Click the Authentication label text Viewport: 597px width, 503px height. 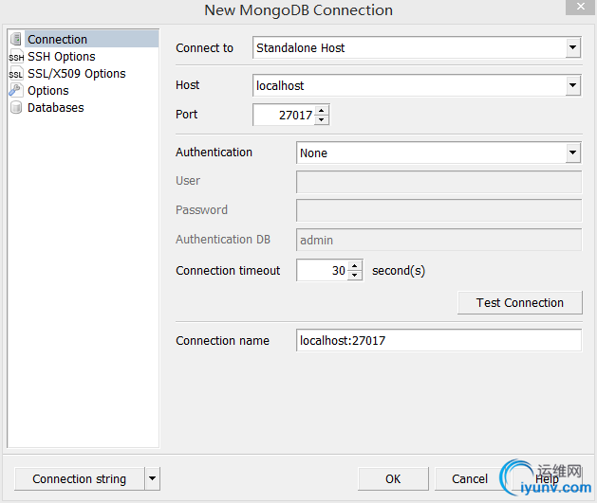214,152
